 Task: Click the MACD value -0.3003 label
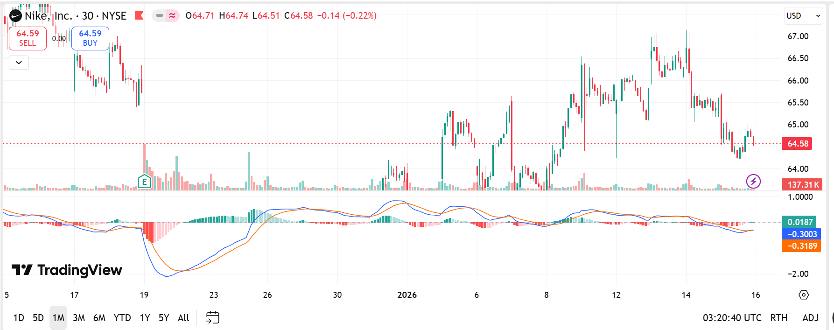click(x=801, y=234)
